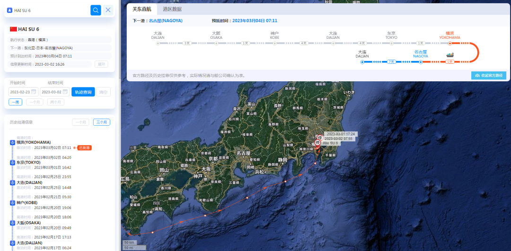511x251 pixels.
Task: Click the Yokohama anchor icon in port history
Action: pyautogui.click(x=12, y=142)
